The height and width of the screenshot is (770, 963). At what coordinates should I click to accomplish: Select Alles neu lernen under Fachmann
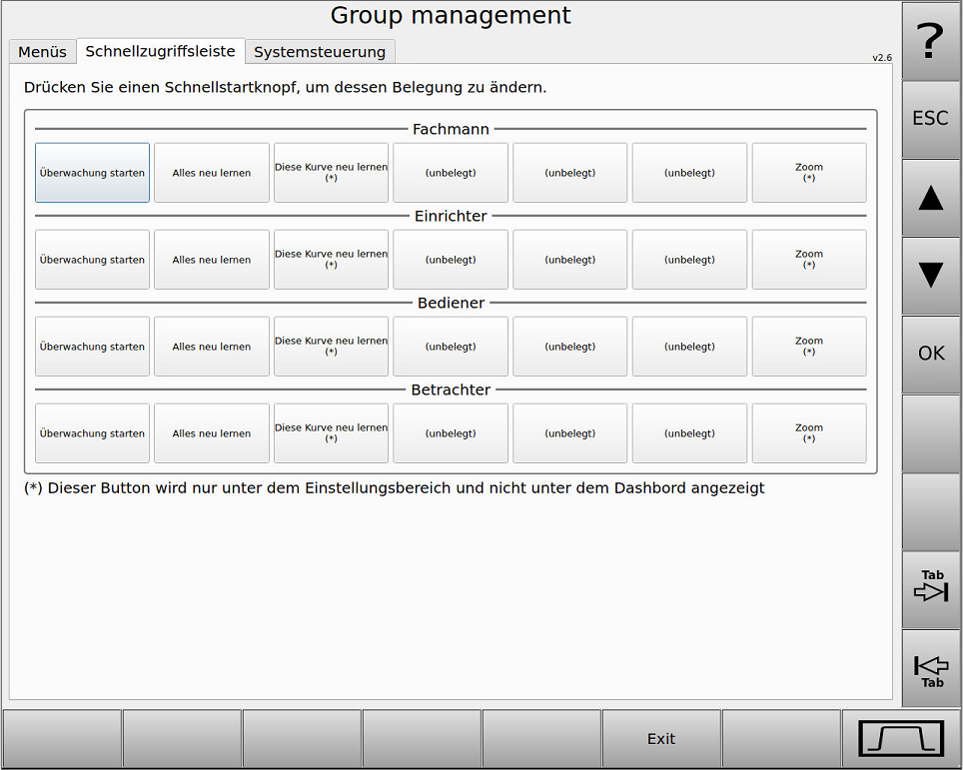click(211, 172)
